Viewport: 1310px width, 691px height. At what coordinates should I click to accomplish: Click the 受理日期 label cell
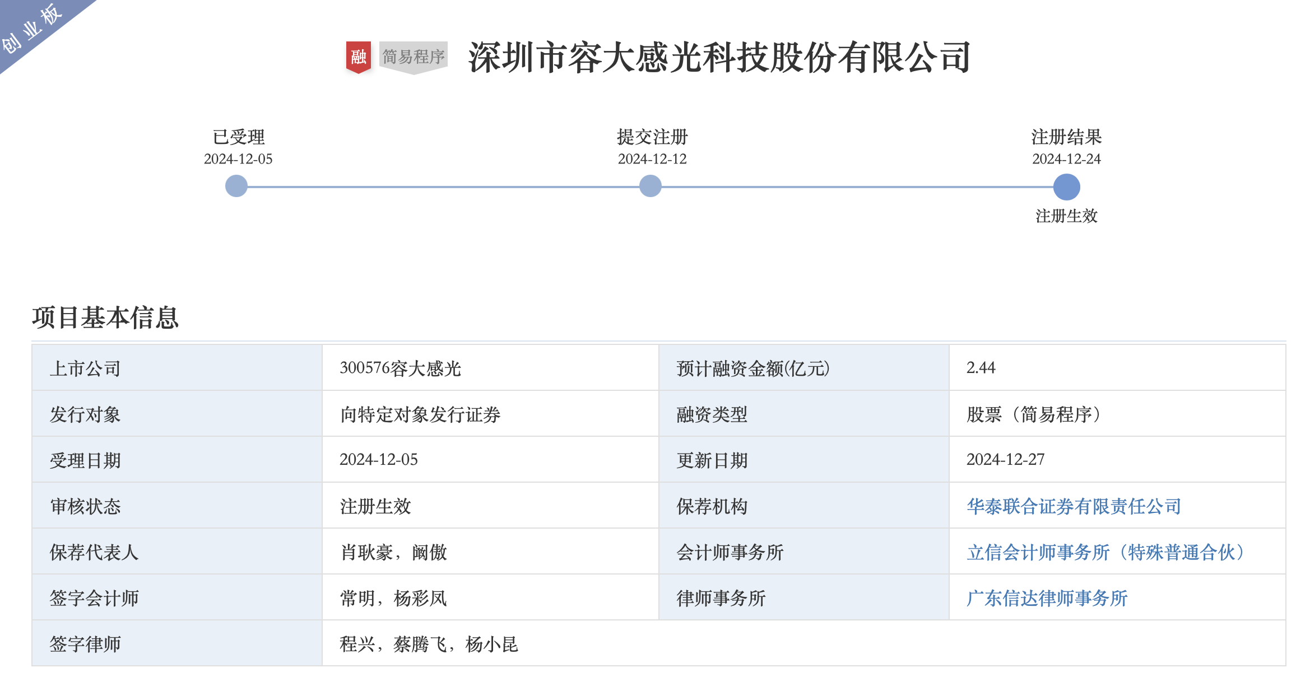coord(177,460)
